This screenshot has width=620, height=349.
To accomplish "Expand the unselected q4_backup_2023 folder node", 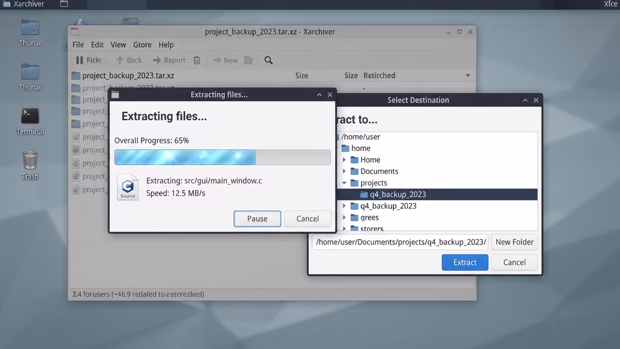I will pos(344,206).
